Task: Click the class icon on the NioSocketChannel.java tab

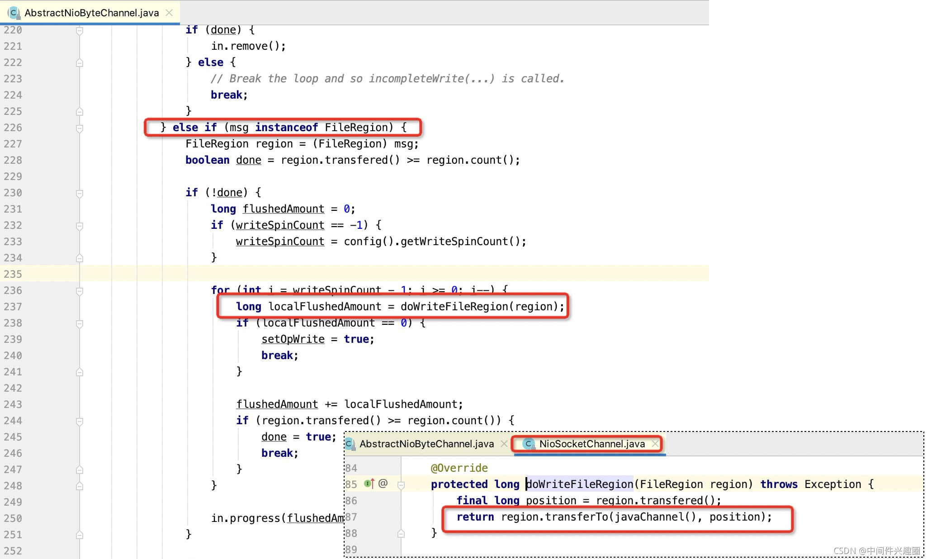Action: tap(528, 444)
